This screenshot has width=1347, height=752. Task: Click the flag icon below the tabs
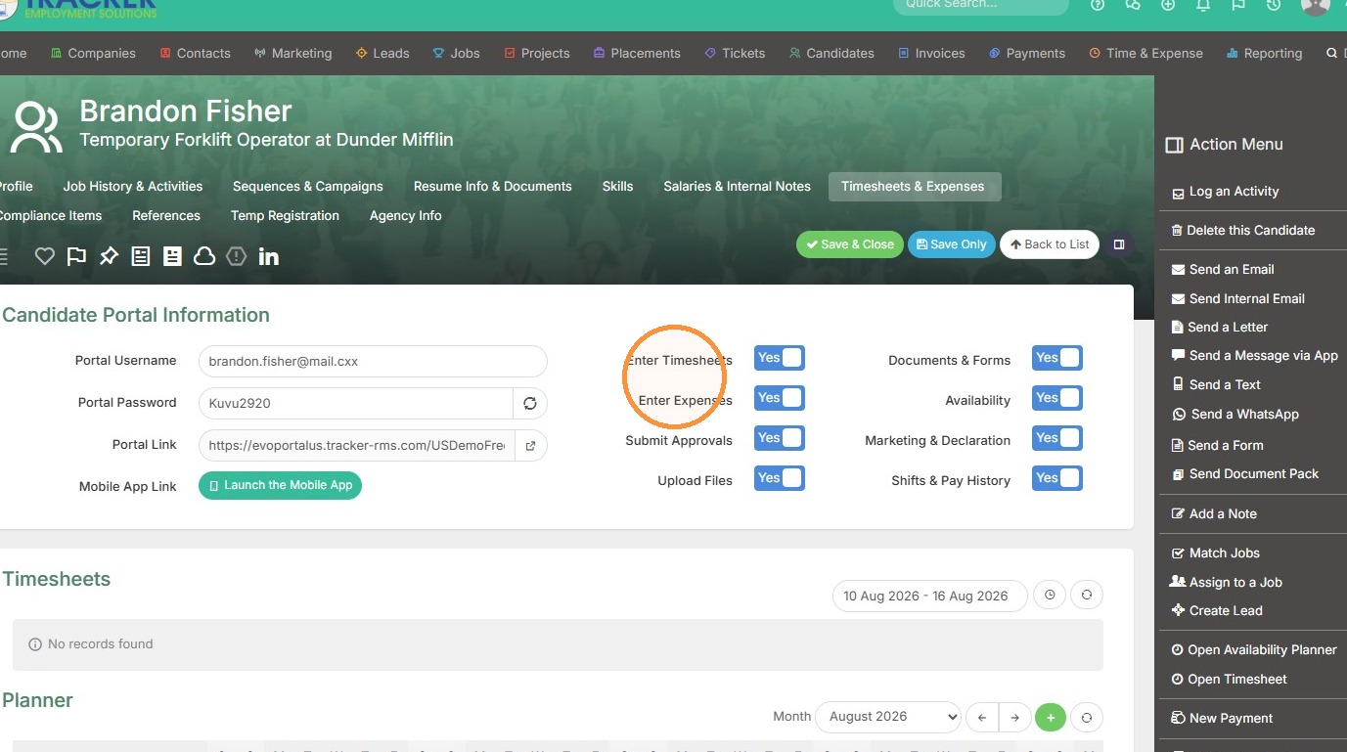tap(76, 256)
